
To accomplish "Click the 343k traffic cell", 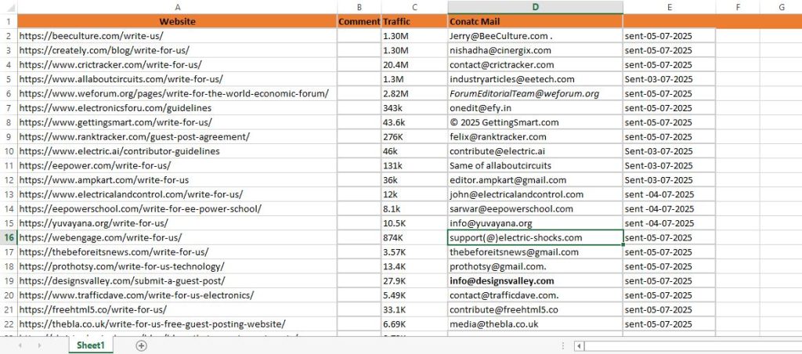I will coord(414,108).
